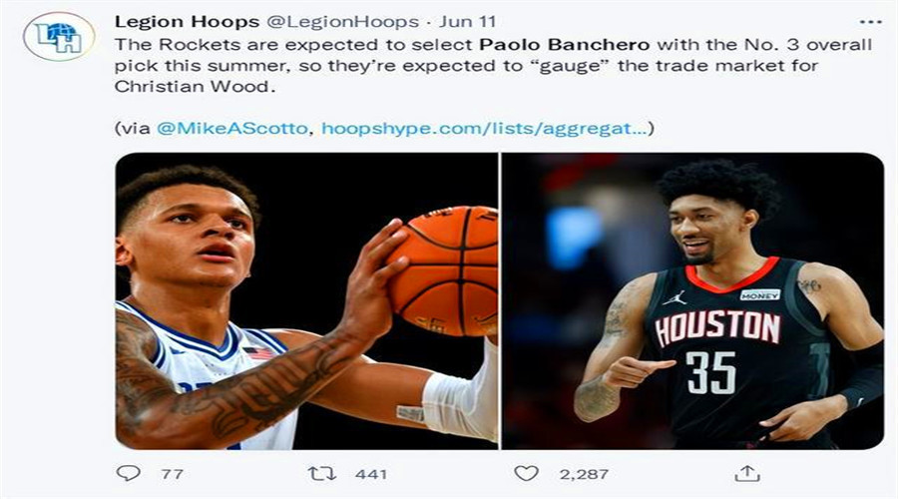The height and width of the screenshot is (499, 898).
Task: Open the Legion Hoops profile avatar
Action: coord(59,37)
